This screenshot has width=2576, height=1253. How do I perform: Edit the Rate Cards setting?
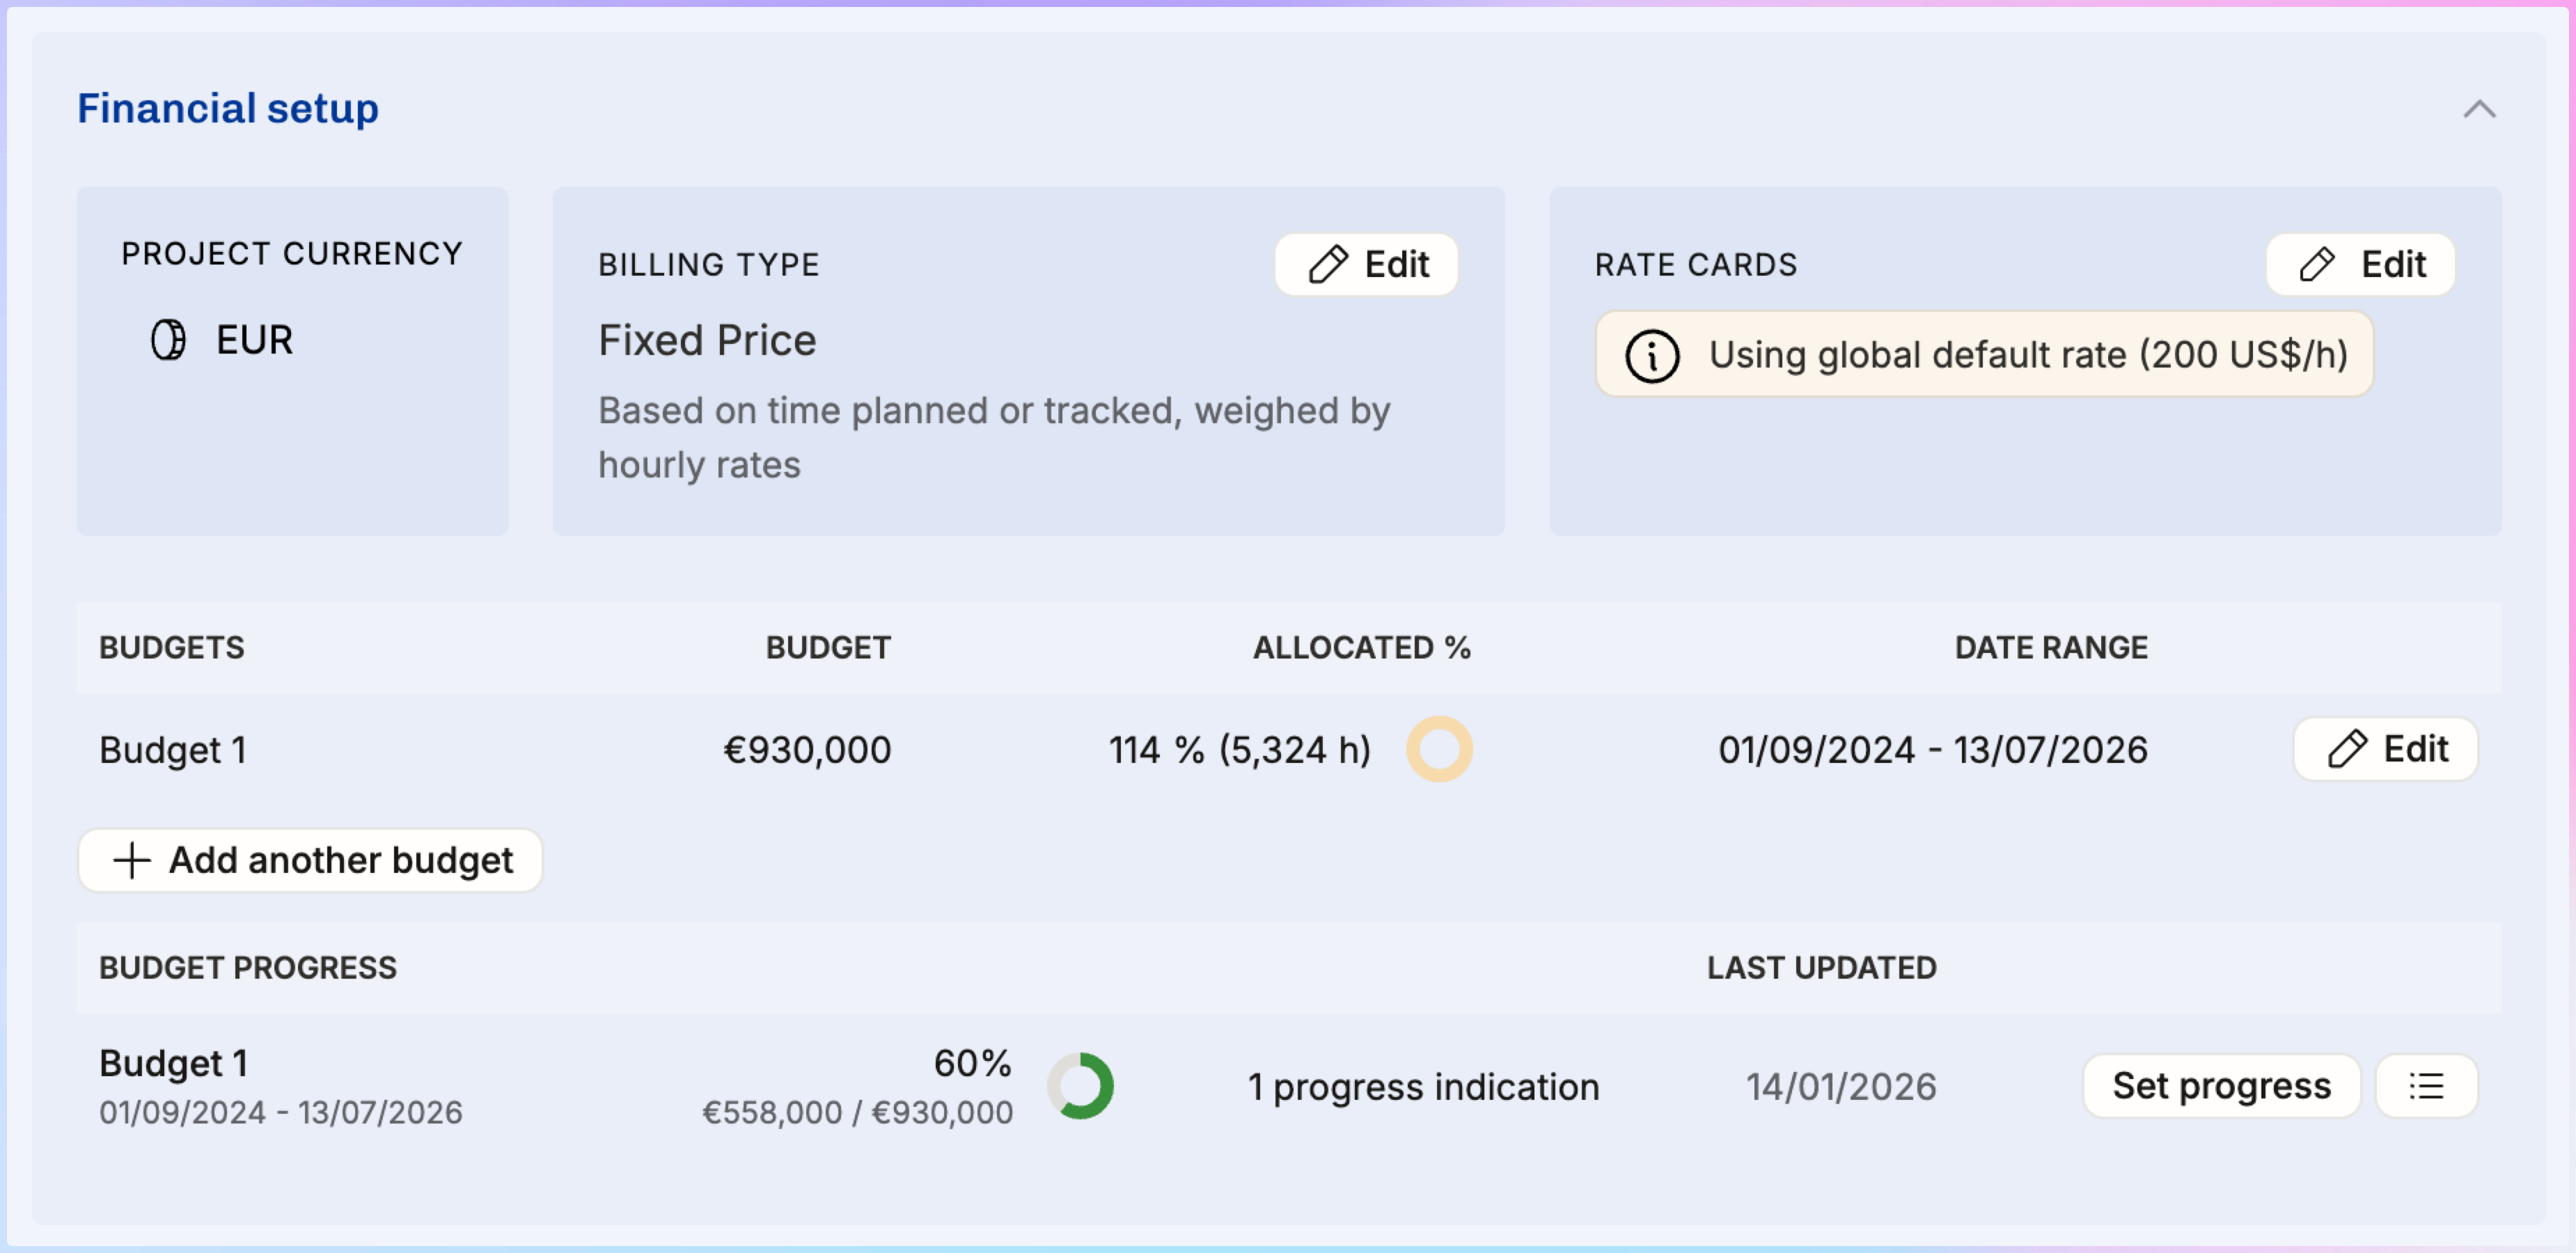tap(2359, 265)
